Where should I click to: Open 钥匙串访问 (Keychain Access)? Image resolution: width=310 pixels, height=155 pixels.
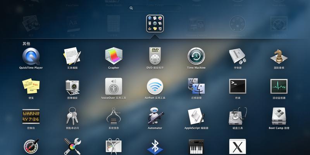tap(72, 116)
